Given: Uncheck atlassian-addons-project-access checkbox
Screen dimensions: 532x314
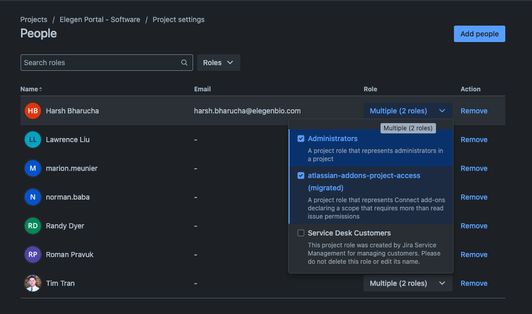Looking at the screenshot, I should tap(301, 175).
